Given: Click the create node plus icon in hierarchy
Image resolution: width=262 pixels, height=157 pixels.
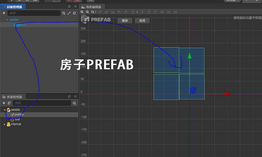Looking at the screenshot, I should tap(4, 13).
